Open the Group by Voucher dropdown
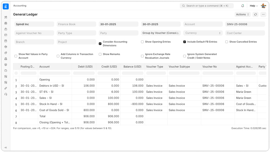 [x=161, y=33]
